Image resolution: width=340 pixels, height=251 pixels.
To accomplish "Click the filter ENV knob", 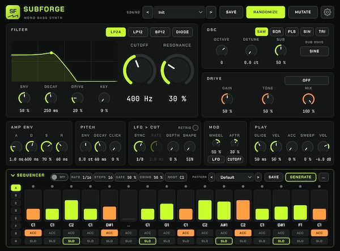I will [x=24, y=98].
